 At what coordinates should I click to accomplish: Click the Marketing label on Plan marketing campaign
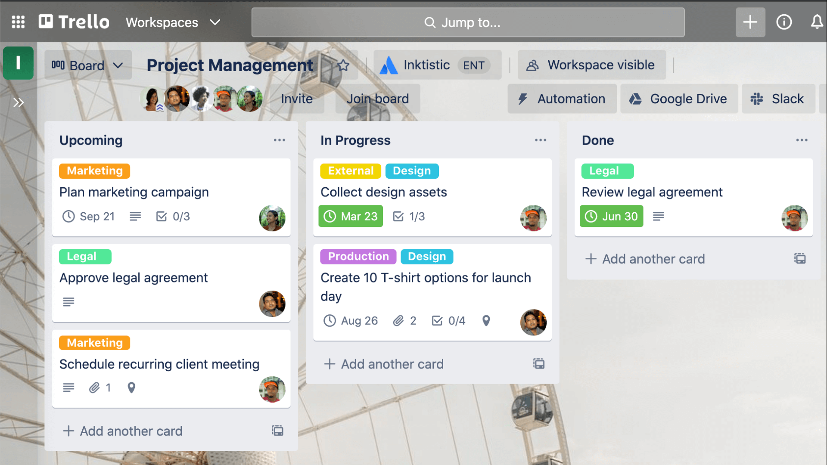[95, 170]
